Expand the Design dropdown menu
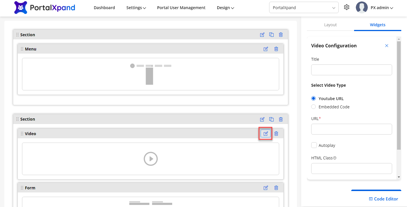This screenshot has width=407, height=207. 225,8
